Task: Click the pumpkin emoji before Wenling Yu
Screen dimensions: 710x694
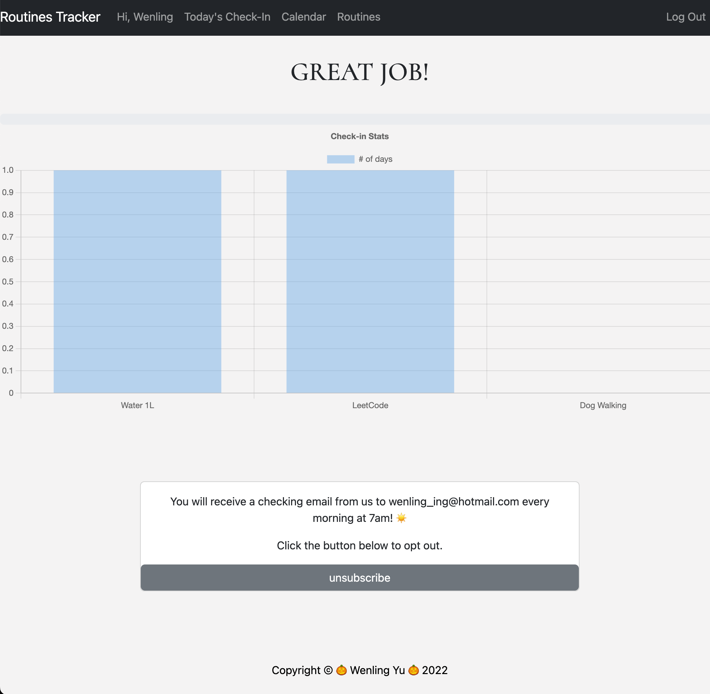Action: click(342, 670)
